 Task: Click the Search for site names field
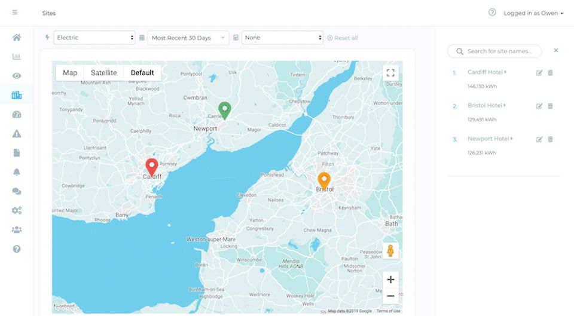(494, 51)
